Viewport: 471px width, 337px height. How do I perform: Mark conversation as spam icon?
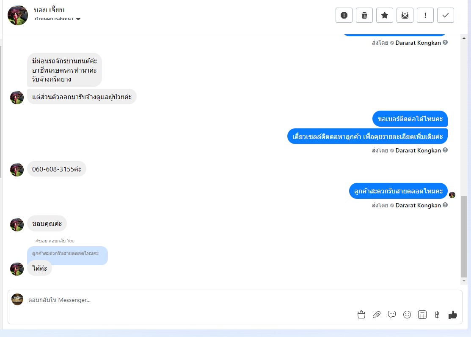(x=344, y=15)
